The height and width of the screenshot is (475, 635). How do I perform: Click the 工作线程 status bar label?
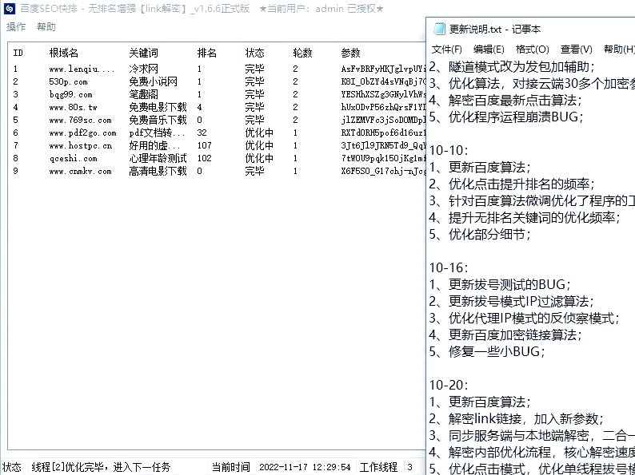coord(378,467)
